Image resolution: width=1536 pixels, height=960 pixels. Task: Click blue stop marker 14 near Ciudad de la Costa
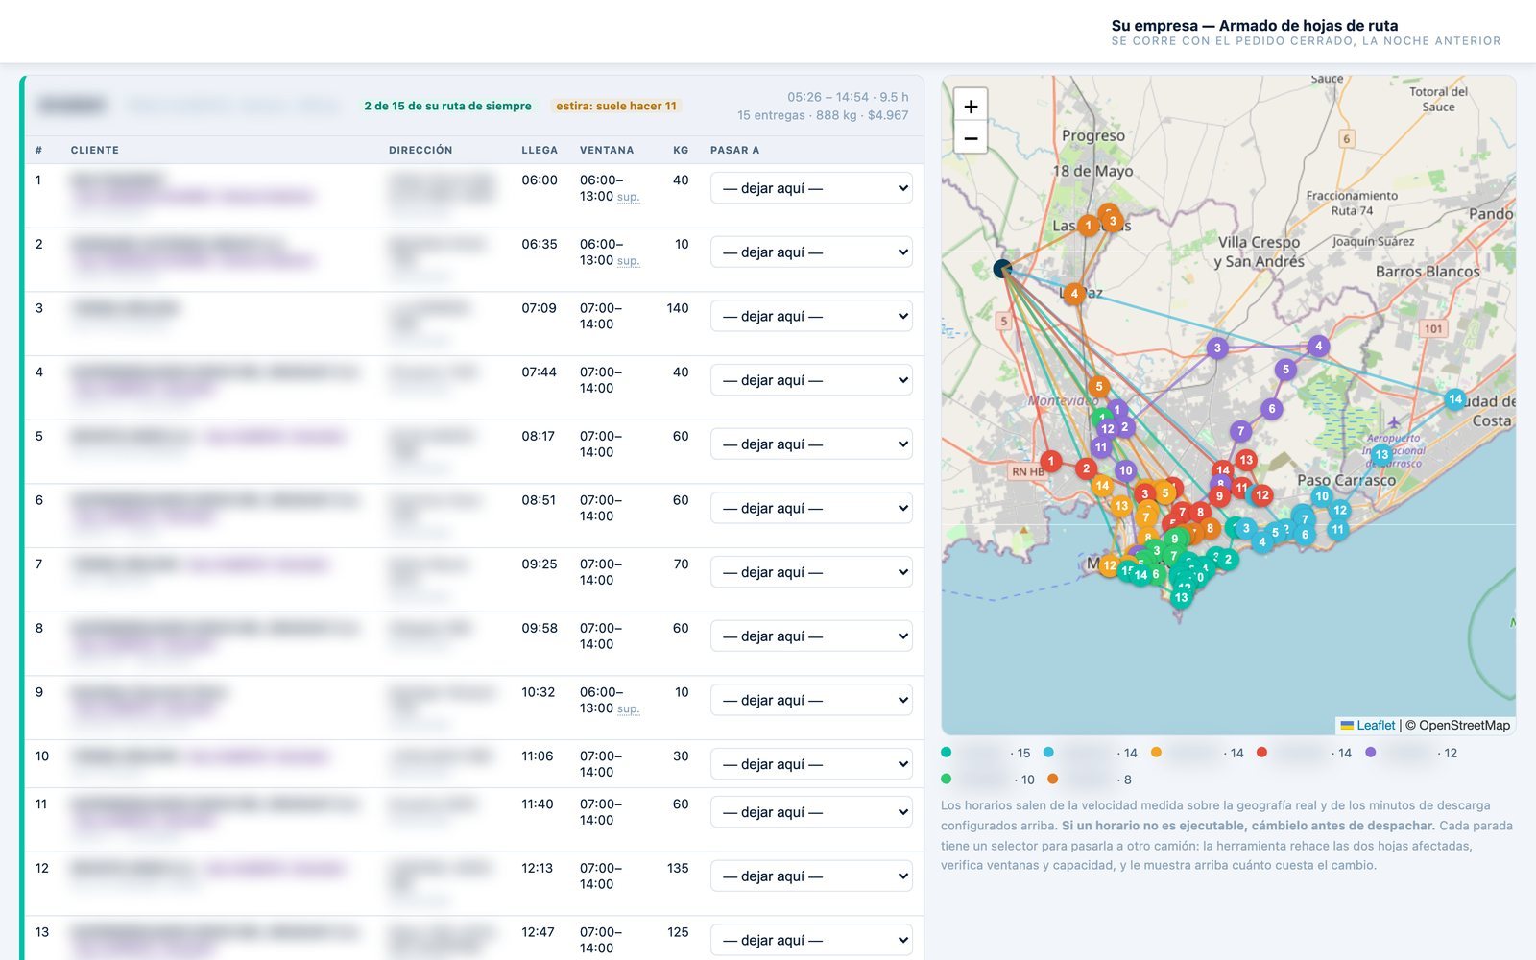tap(1455, 399)
